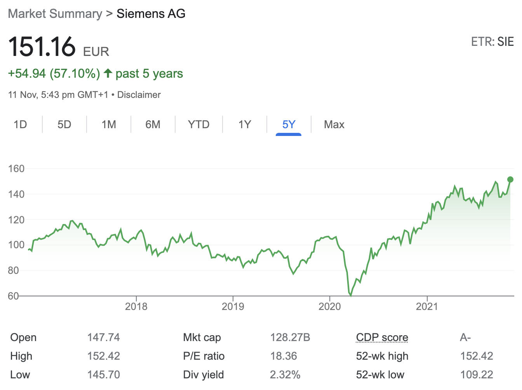522x390 pixels.
Task: Show the 1M price chart
Action: click(x=109, y=125)
